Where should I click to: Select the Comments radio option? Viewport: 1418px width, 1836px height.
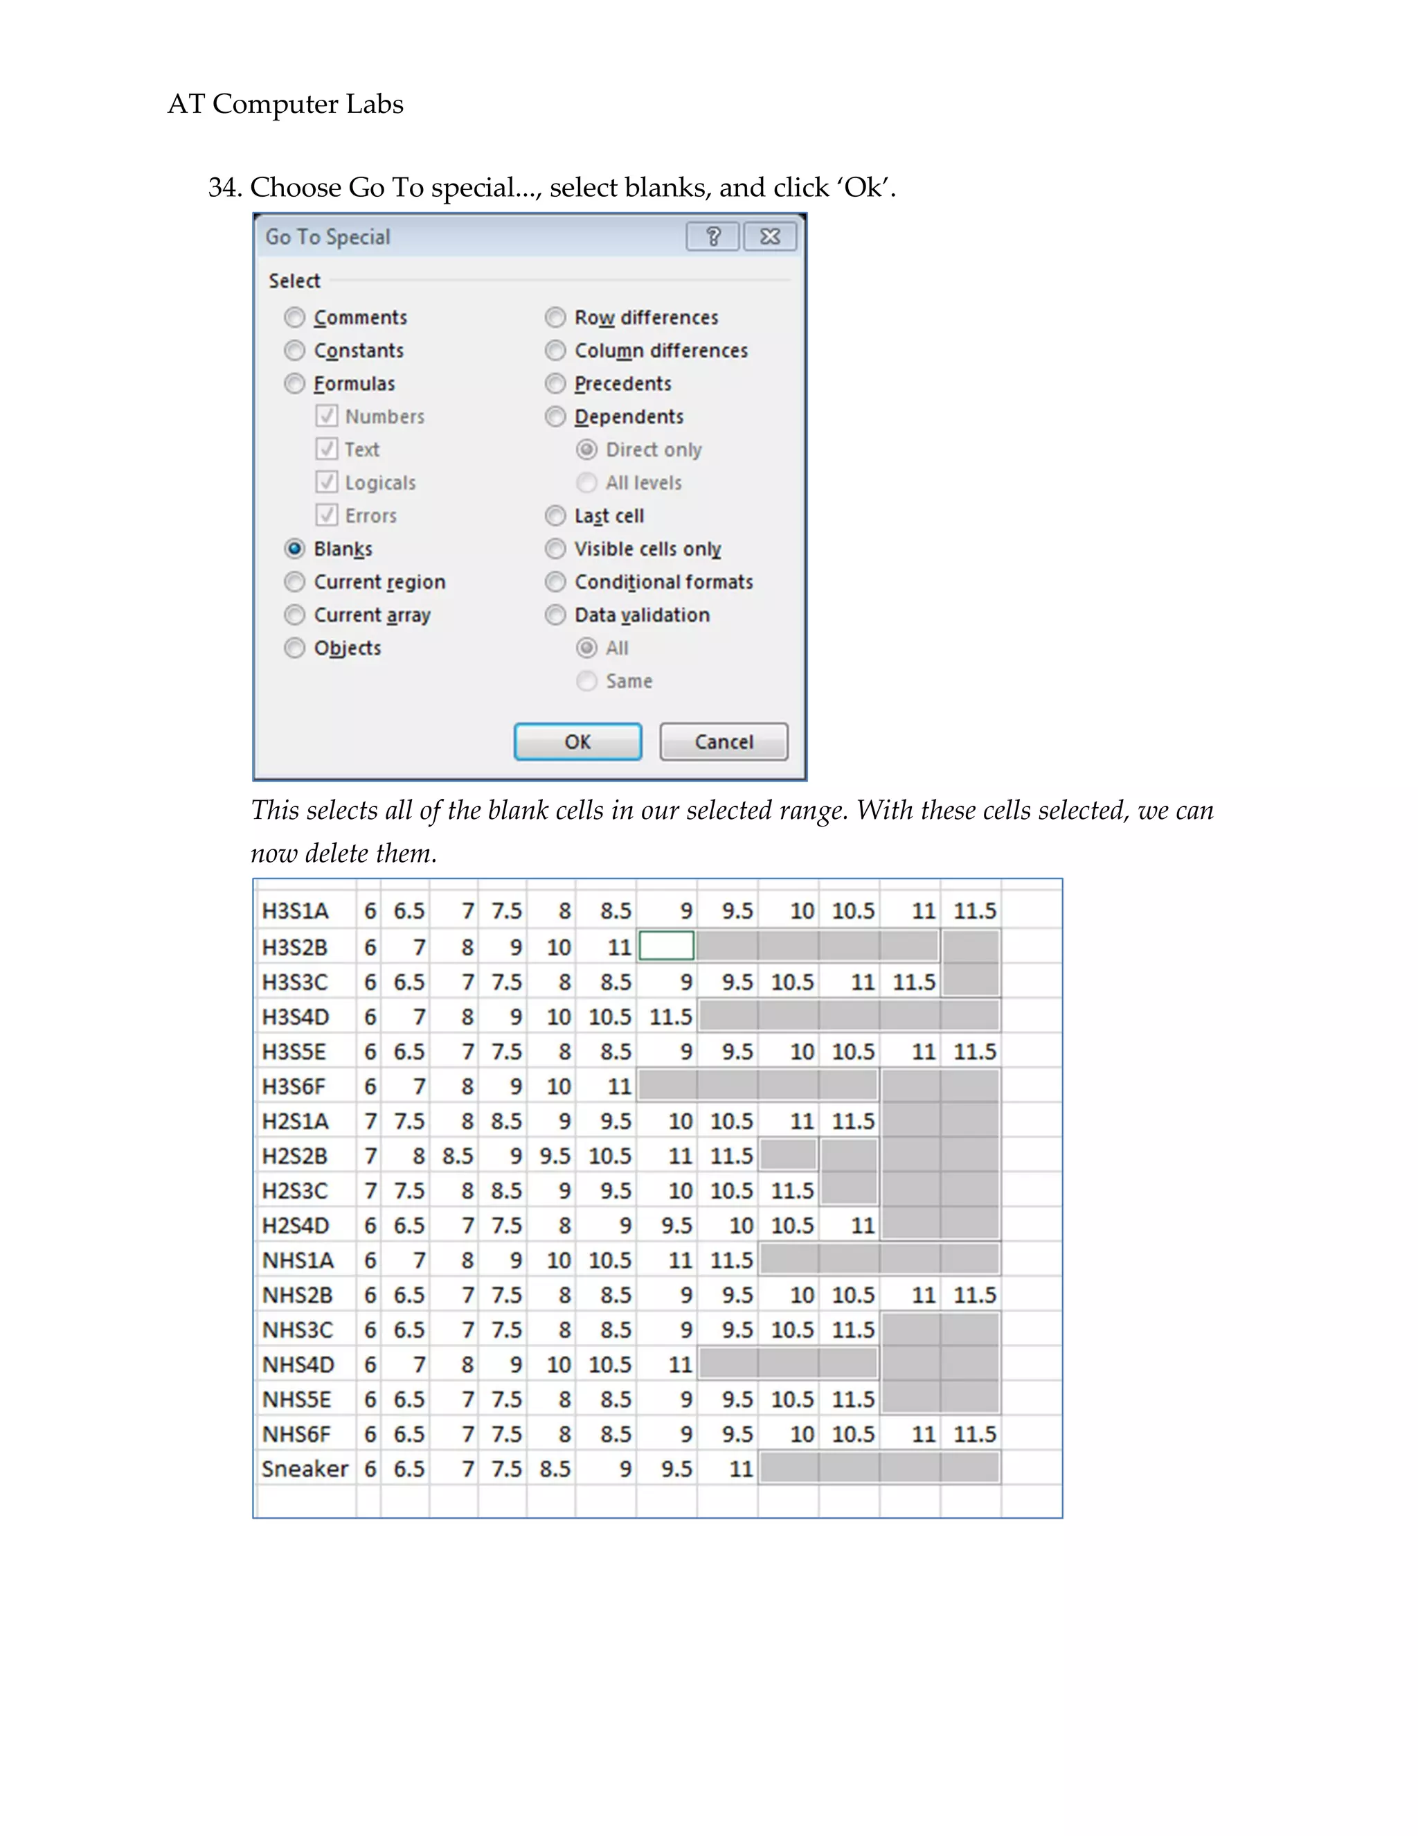click(294, 317)
